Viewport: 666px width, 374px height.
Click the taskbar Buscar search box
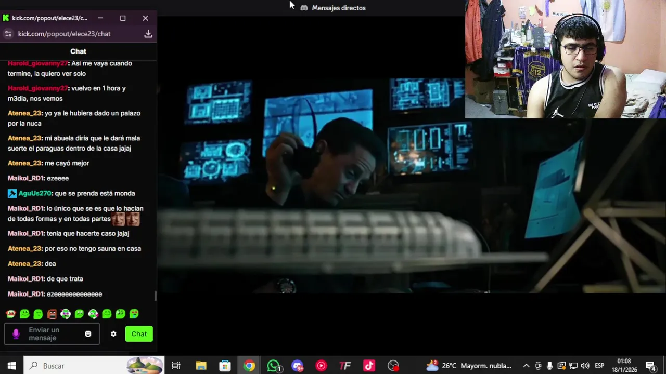(x=94, y=366)
